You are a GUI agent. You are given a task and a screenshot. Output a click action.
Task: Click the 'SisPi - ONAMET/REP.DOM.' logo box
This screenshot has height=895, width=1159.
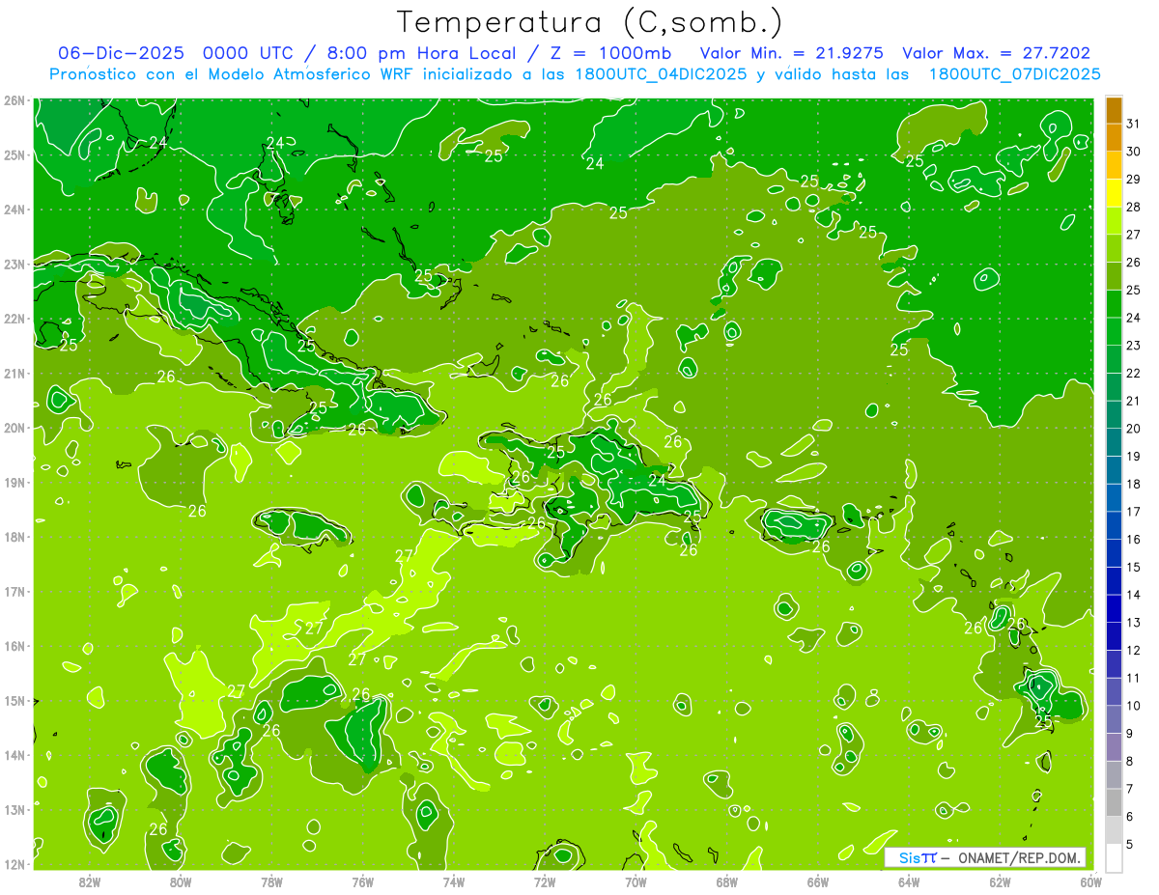coord(984,857)
